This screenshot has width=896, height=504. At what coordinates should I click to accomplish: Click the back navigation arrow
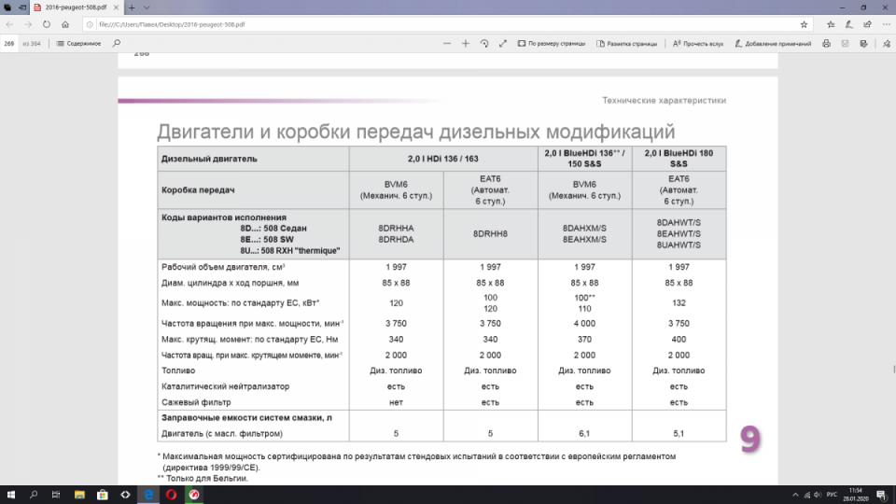(x=9, y=24)
